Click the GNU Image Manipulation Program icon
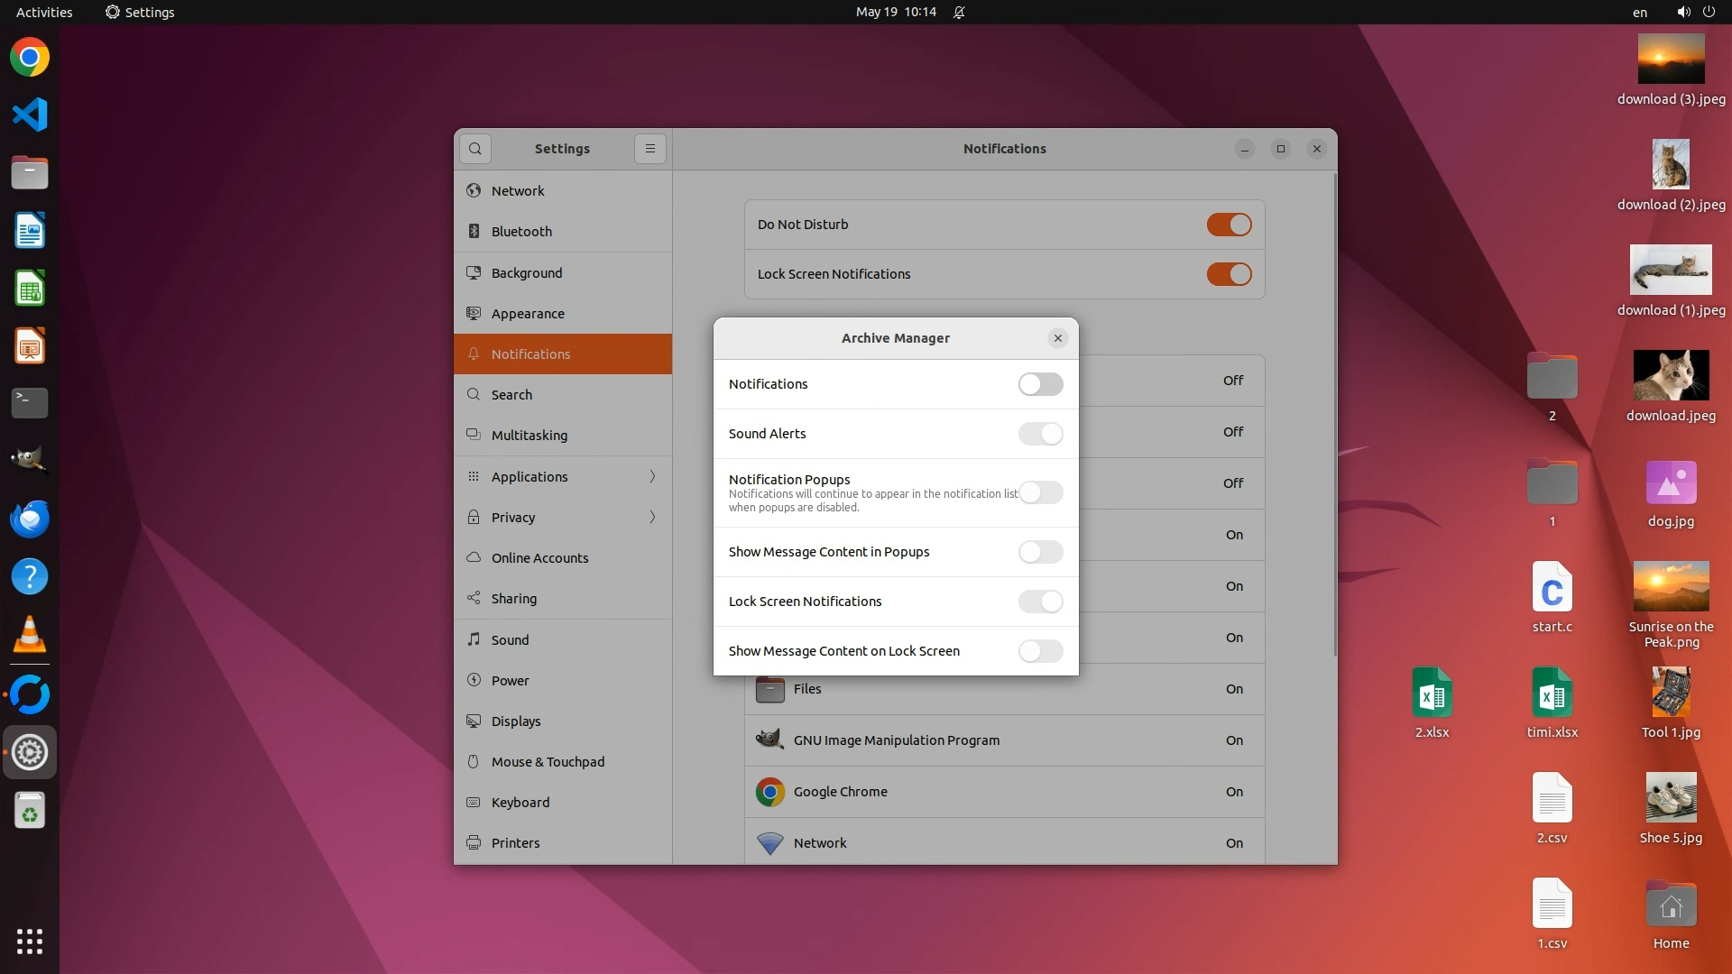This screenshot has width=1732, height=974. point(769,740)
